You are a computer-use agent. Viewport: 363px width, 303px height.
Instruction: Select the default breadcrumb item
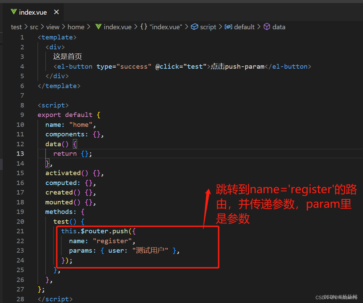tap(244, 27)
